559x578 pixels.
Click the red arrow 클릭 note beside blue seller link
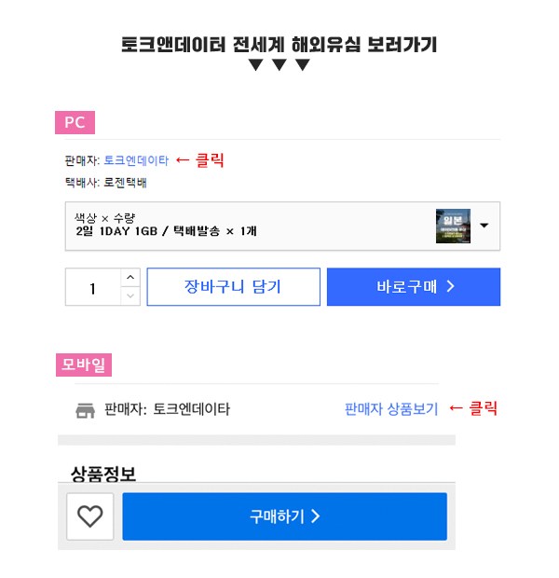(x=200, y=160)
